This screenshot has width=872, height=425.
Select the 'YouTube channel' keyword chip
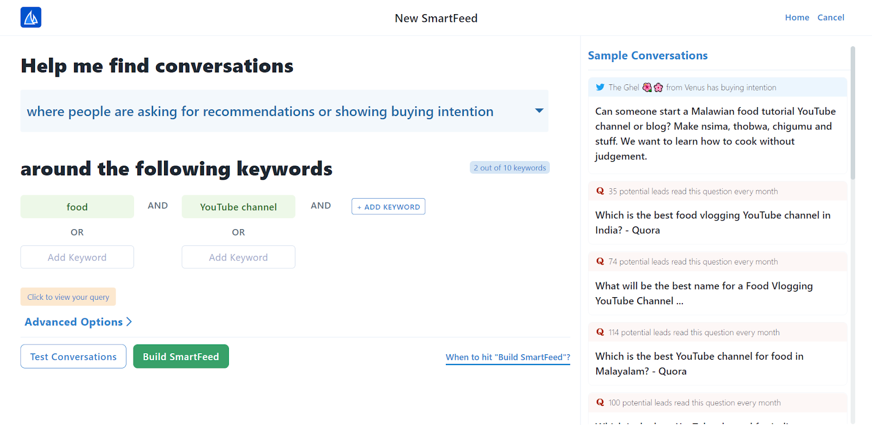pos(238,207)
